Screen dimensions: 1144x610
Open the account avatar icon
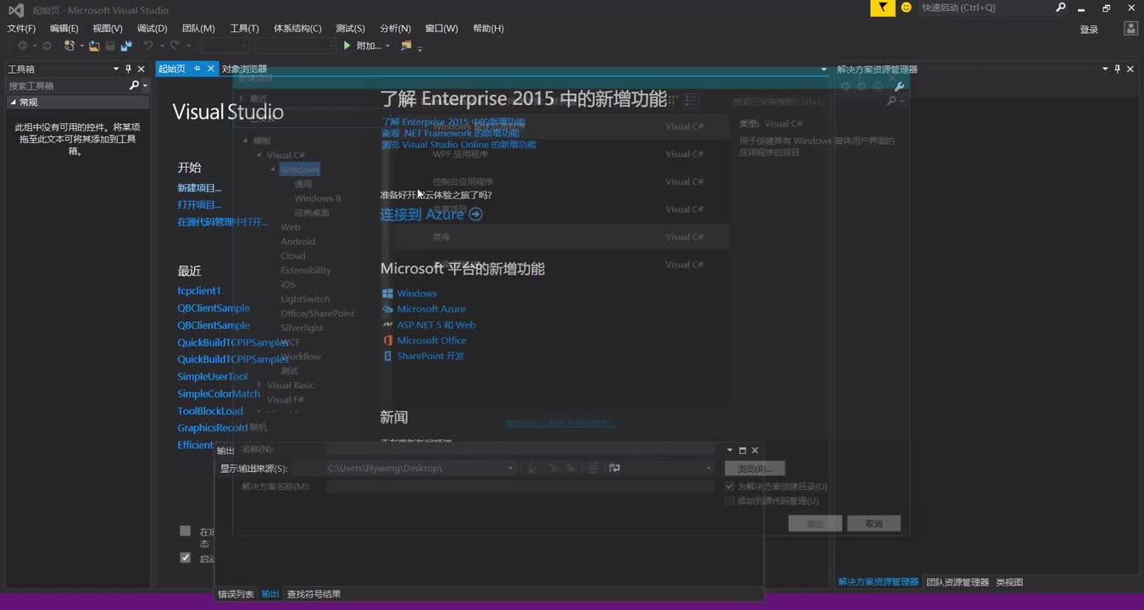pyautogui.click(x=1130, y=28)
